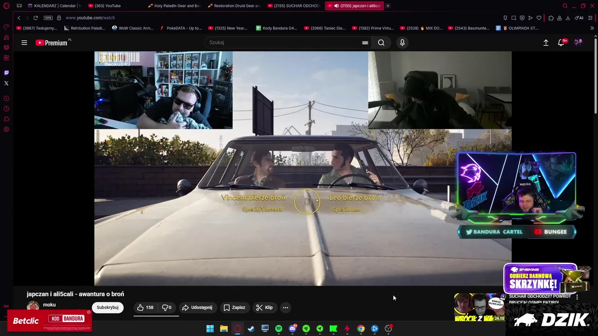
Task: Open Kody Bandura G4 bookmark
Action: (x=277, y=28)
